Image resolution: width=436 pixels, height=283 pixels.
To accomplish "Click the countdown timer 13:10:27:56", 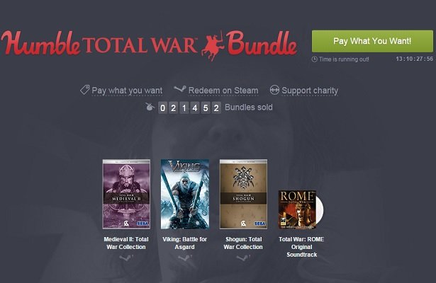I will pyautogui.click(x=414, y=59).
